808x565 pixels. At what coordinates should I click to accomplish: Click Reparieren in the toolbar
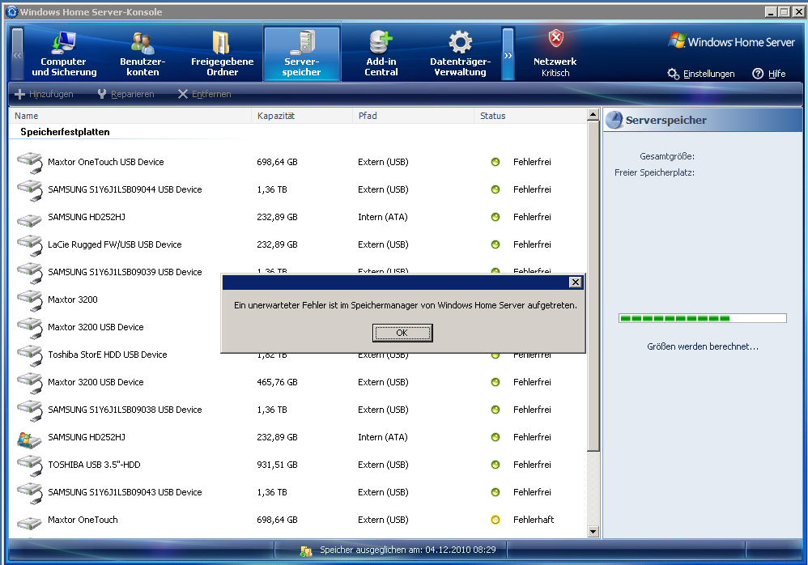tap(125, 94)
